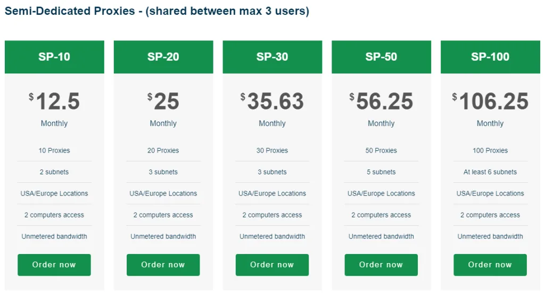This screenshot has height=296, width=545.
Task: Select the SP-100 plan header
Action: click(x=490, y=57)
